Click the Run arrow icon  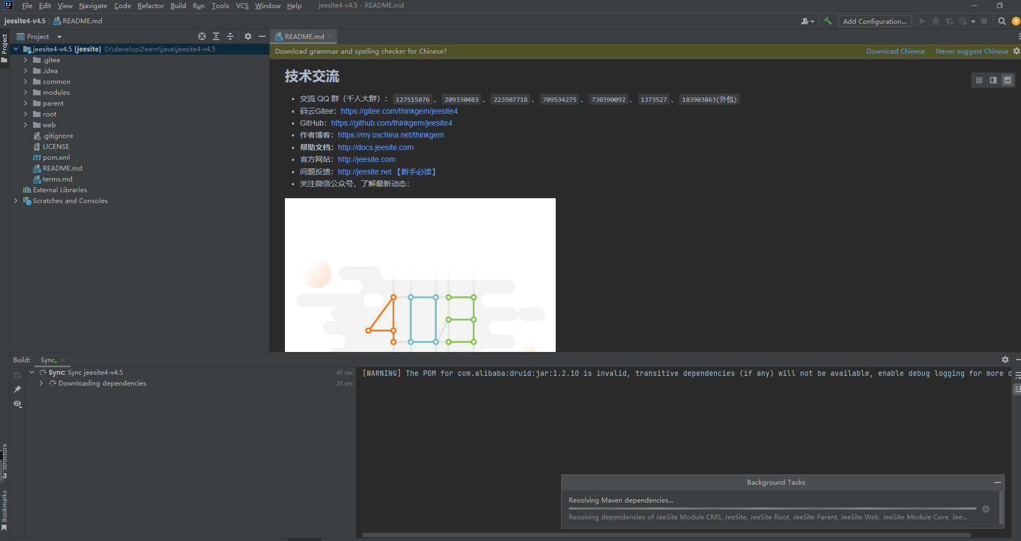922,21
